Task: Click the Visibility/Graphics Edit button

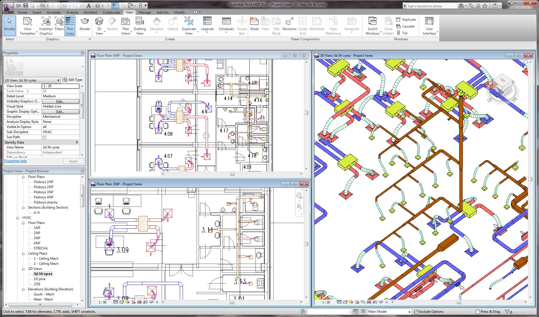Action: [x=60, y=101]
